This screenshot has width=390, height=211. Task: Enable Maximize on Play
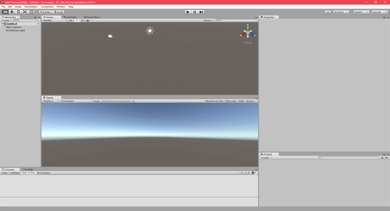tap(214, 101)
